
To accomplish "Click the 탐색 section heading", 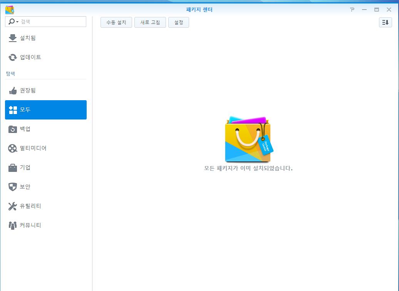I will tap(10, 74).
